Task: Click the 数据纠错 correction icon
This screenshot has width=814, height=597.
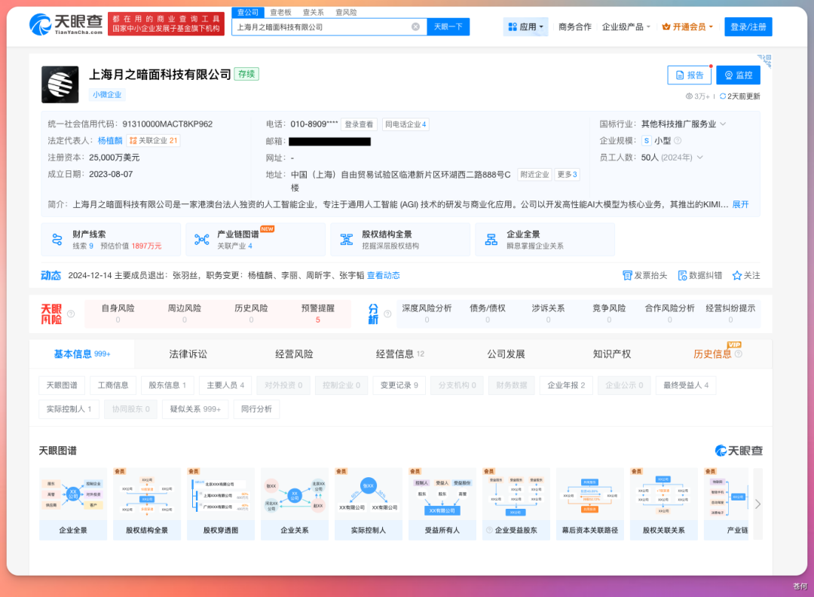Action: coord(682,276)
